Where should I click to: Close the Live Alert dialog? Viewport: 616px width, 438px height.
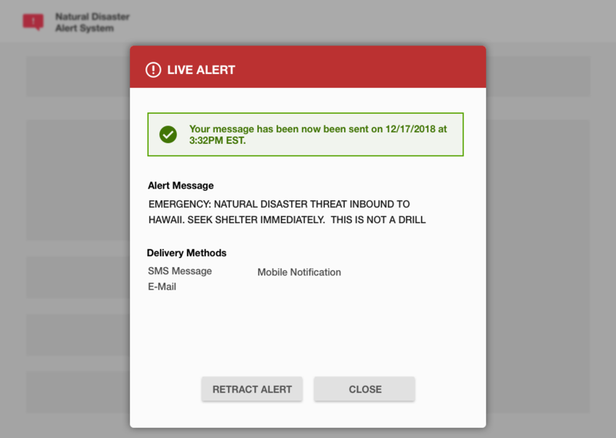(x=364, y=390)
